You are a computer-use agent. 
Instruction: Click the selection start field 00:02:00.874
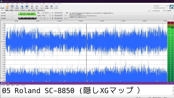click(x=59, y=13)
